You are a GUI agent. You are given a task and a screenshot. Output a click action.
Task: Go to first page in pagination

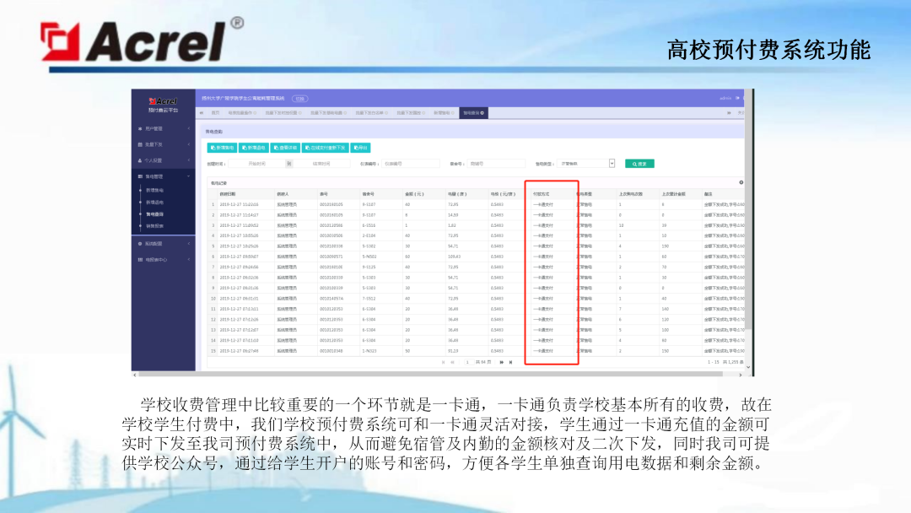pyautogui.click(x=444, y=362)
